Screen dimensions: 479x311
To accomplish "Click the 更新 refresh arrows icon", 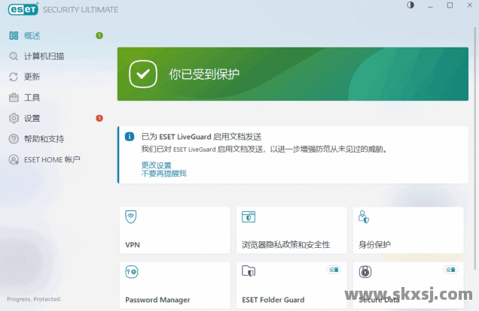I will 14,77.
